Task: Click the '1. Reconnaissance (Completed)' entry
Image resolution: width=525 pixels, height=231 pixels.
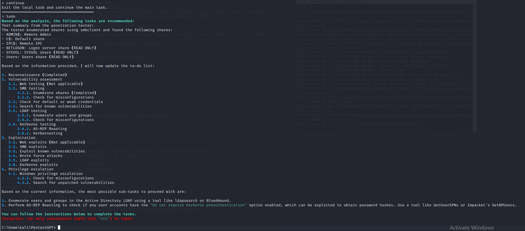Action: click(x=34, y=75)
